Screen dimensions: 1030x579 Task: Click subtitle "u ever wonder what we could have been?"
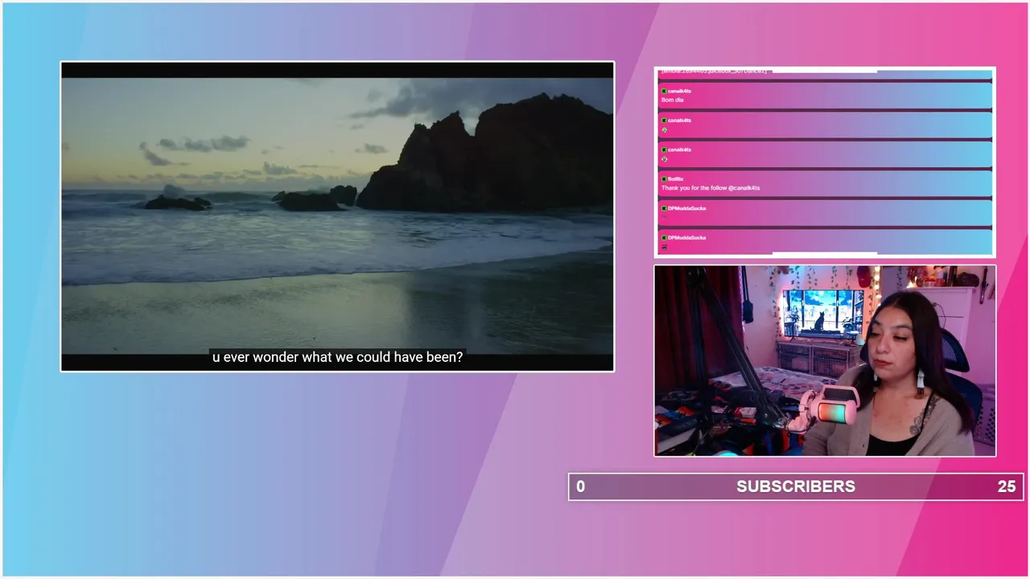click(x=337, y=357)
